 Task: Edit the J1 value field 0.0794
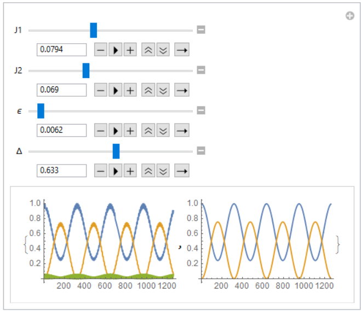click(62, 50)
